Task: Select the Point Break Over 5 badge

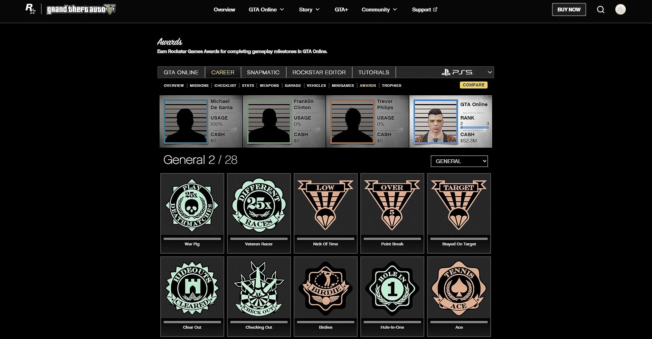Action: (x=392, y=205)
